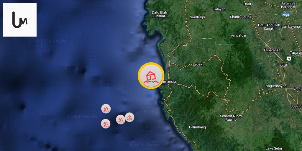Screen dimensions: 302x151
Task: Click the Isulan city label
Action: [283, 65]
